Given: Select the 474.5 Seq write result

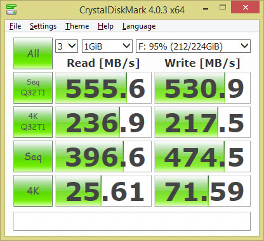Looking at the screenshot, I should pyautogui.click(x=202, y=156).
